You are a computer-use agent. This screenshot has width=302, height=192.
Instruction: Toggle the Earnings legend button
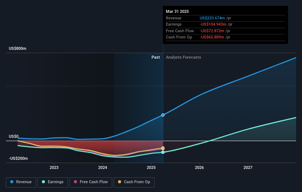tap(53, 182)
